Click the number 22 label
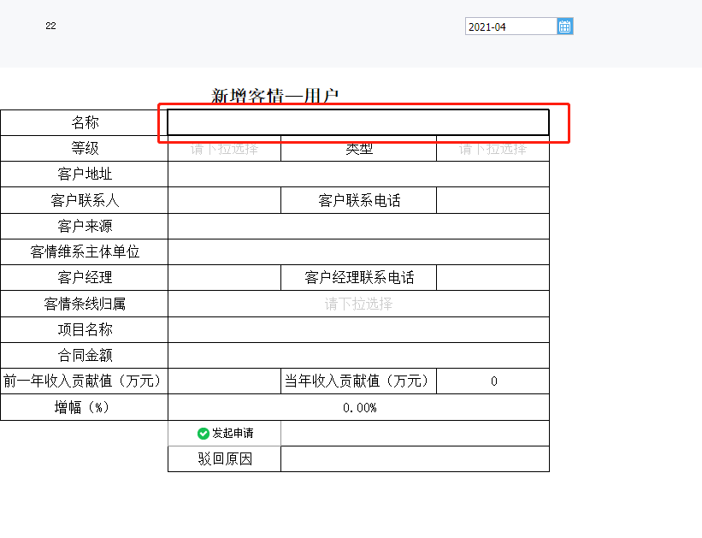 pyautogui.click(x=50, y=26)
